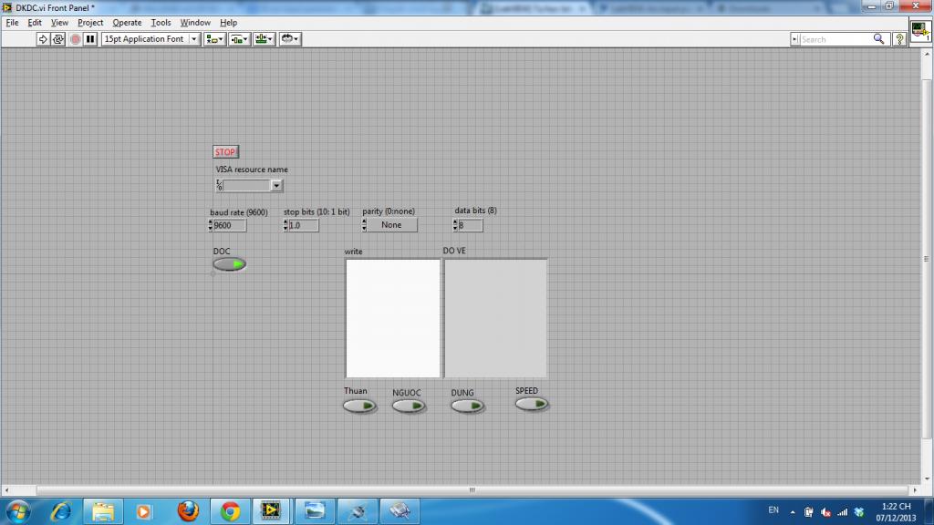
Task: Click the red STOP button
Action: 225,152
